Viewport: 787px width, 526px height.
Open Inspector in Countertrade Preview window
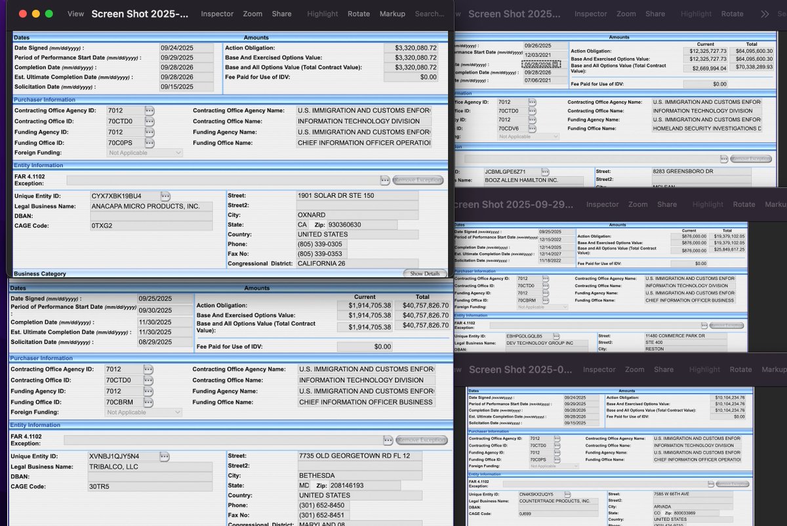click(x=599, y=369)
